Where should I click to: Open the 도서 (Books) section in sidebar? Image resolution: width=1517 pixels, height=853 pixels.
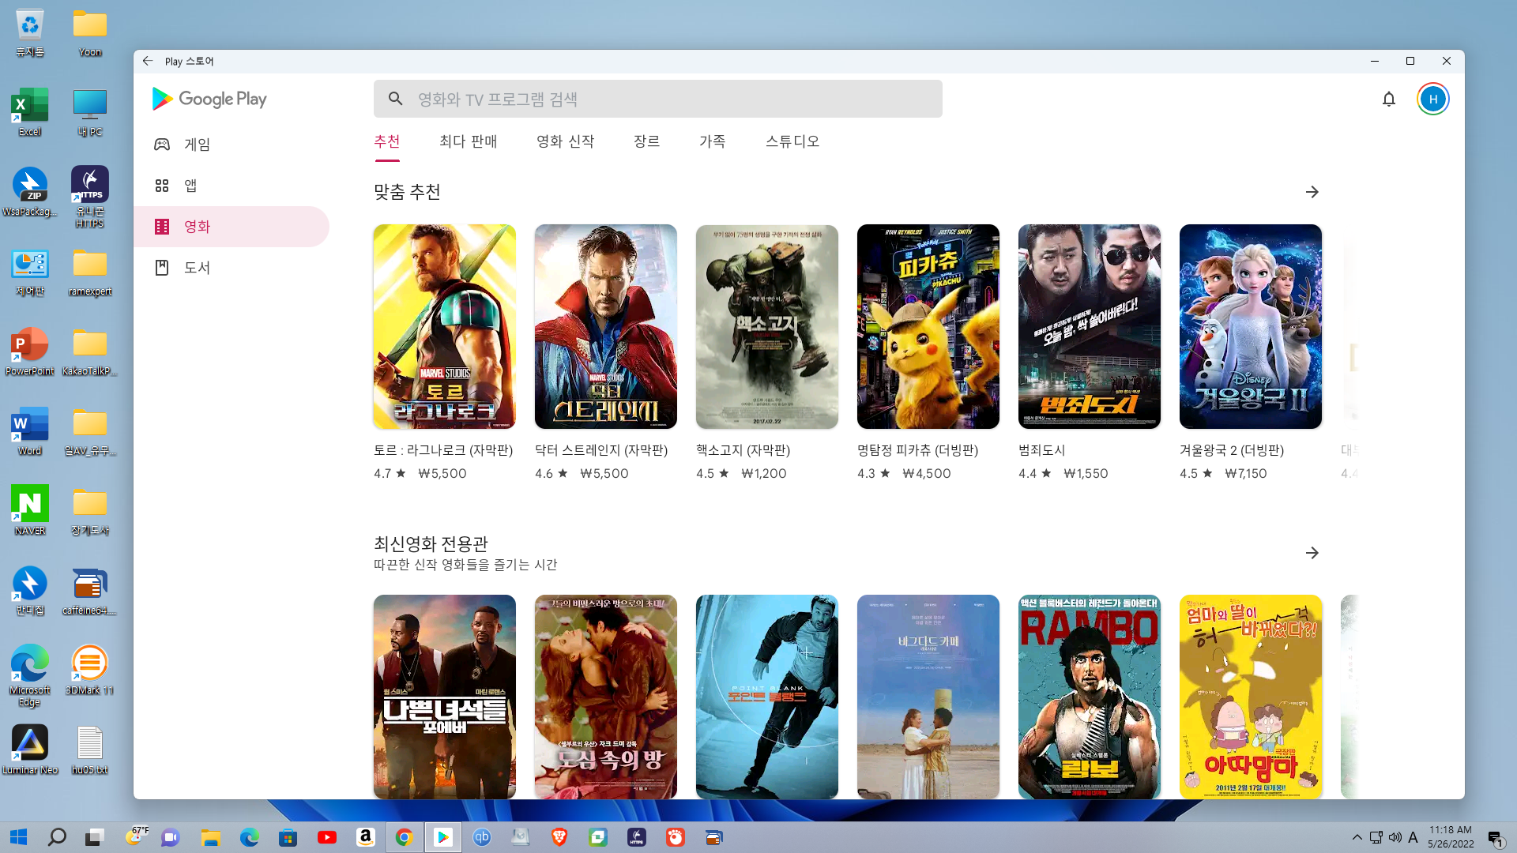(232, 268)
